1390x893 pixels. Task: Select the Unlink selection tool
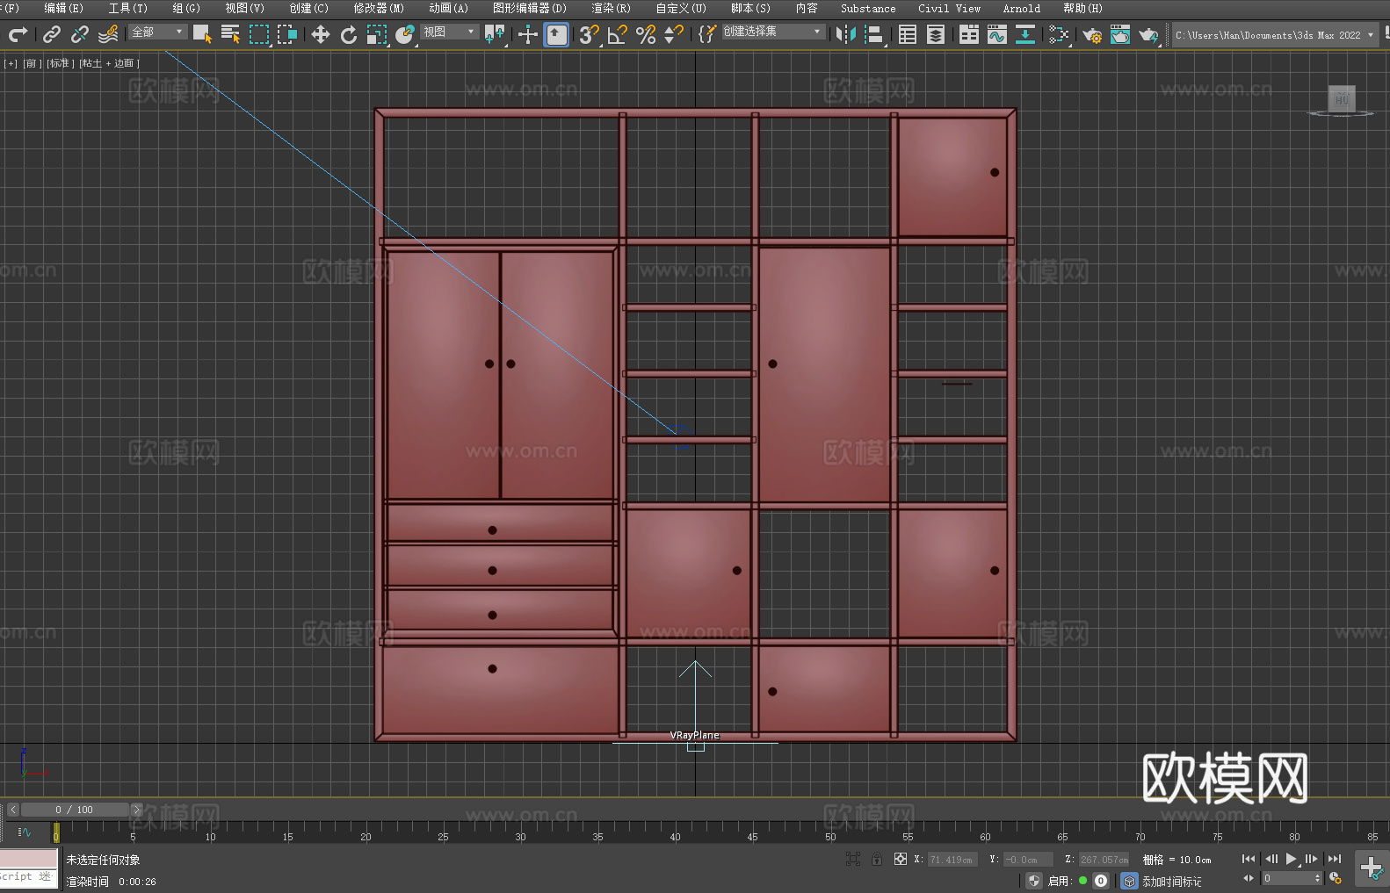click(80, 34)
